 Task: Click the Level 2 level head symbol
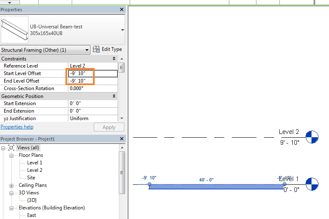[x=312, y=137]
